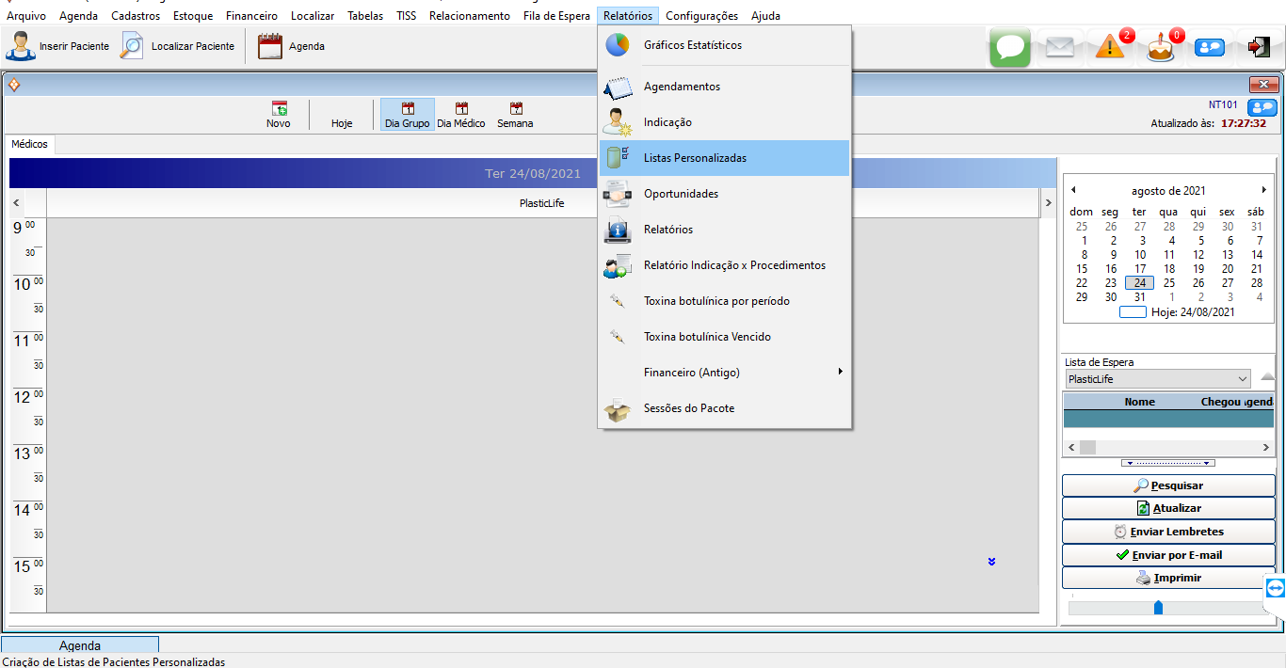The image size is (1286, 668).
Task: Switch to Semana view
Action: (x=515, y=115)
